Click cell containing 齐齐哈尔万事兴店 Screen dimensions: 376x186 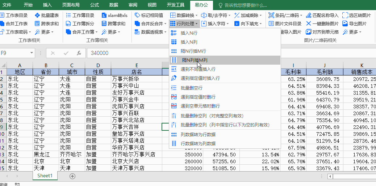[x=137, y=154]
